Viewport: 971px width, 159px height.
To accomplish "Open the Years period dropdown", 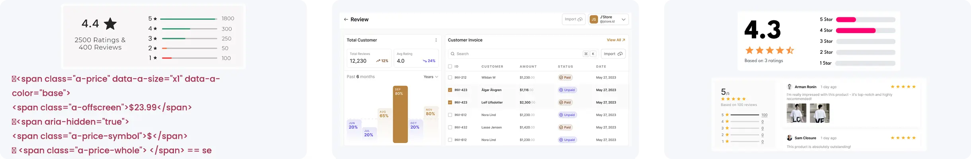I will tap(431, 77).
